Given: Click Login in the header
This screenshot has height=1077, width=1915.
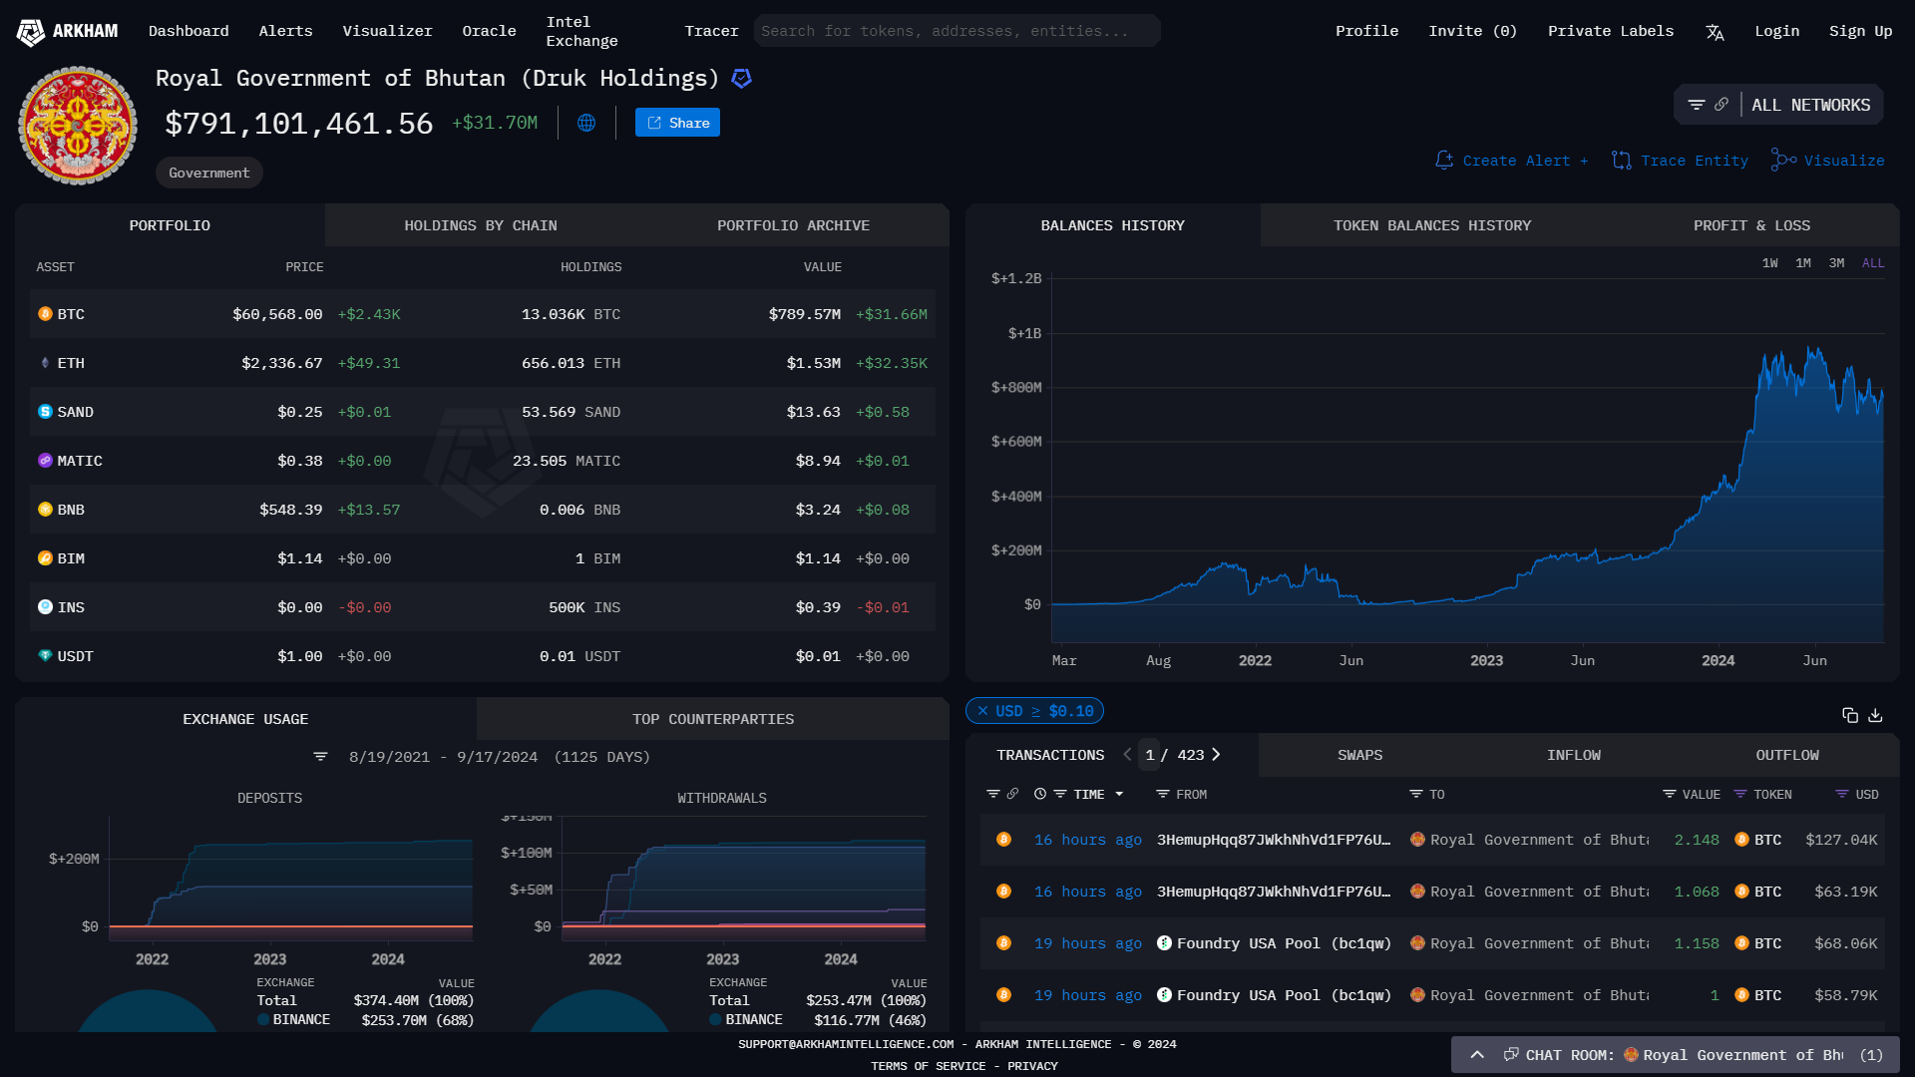Looking at the screenshot, I should tap(1776, 31).
